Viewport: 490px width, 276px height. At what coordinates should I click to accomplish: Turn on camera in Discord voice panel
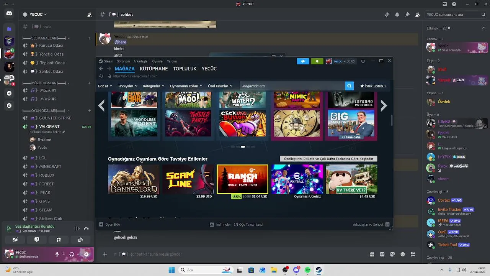click(15, 240)
